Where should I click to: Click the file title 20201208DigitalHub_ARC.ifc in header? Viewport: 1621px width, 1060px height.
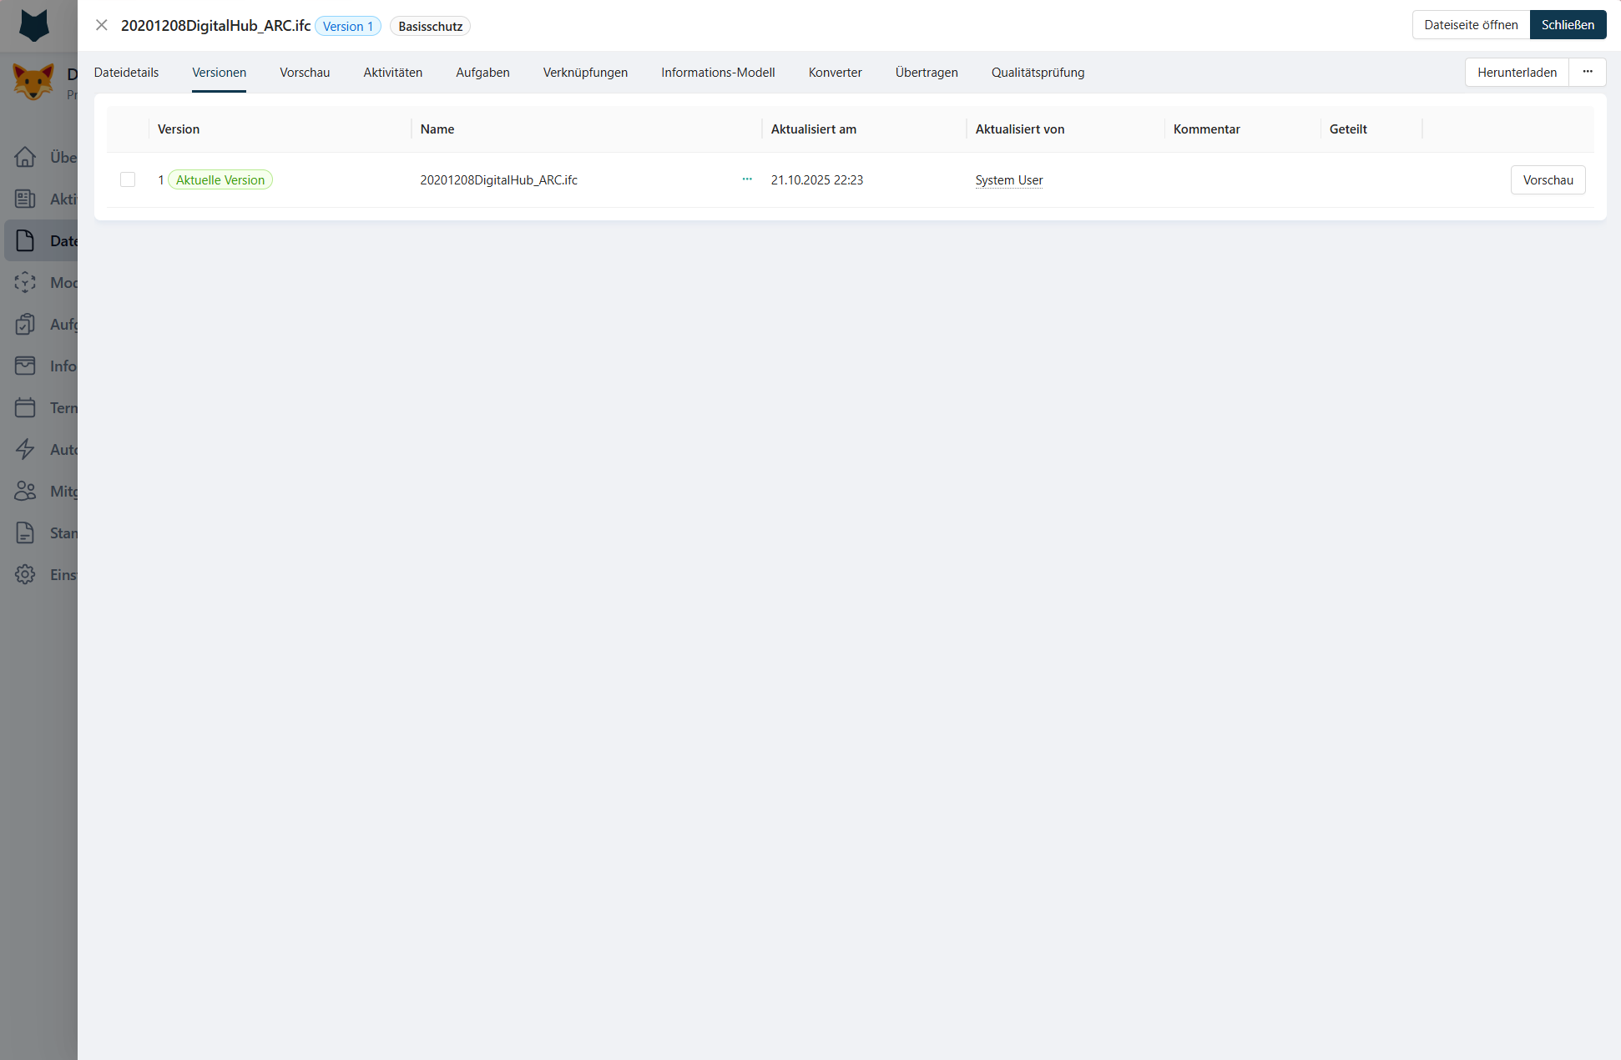tap(215, 26)
